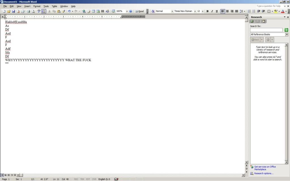The height and width of the screenshot is (181, 290).
Task: Open the Table menu
Action: pyautogui.click(x=54, y=6)
